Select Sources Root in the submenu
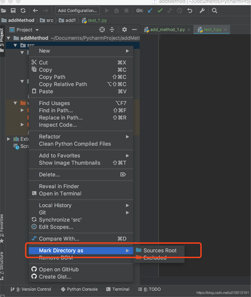Image resolution: width=251 pixels, height=297 pixels. pos(159,250)
